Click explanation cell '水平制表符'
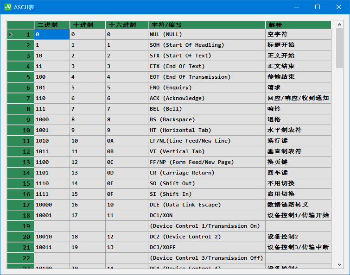350x275 pixels. 298,130
